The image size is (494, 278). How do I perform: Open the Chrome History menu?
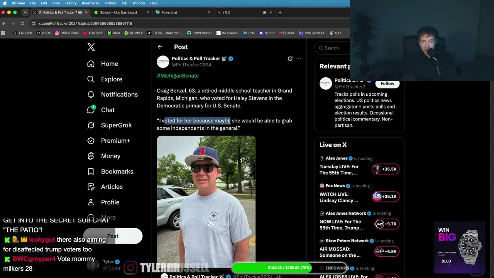click(71, 3)
